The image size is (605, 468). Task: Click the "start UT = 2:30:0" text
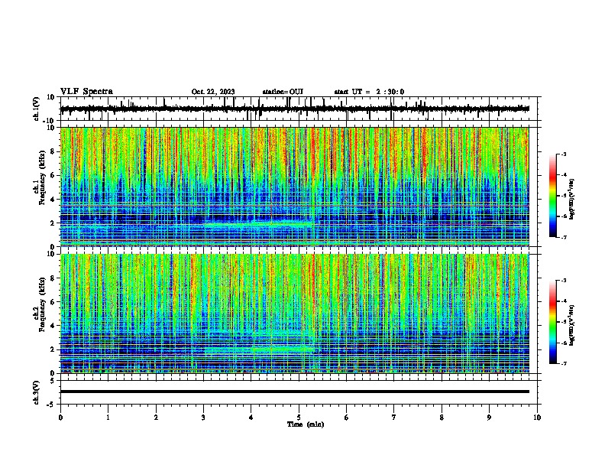[369, 92]
